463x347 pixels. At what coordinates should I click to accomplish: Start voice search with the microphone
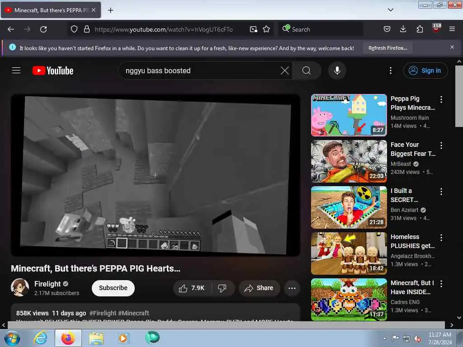point(337,70)
